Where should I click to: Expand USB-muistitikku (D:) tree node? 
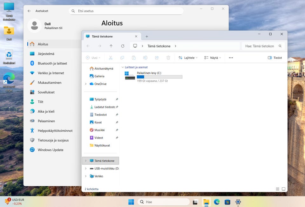pyautogui.click(x=86, y=169)
